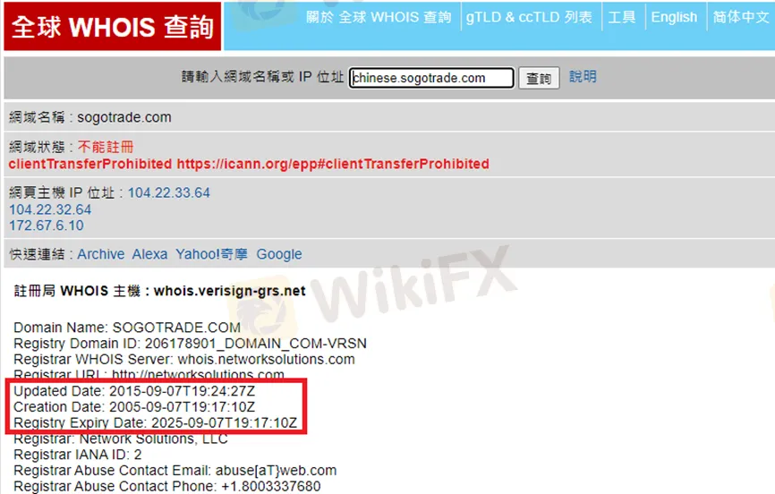This screenshot has width=775, height=494.
Task: Switch the site language to English
Action: (x=674, y=17)
